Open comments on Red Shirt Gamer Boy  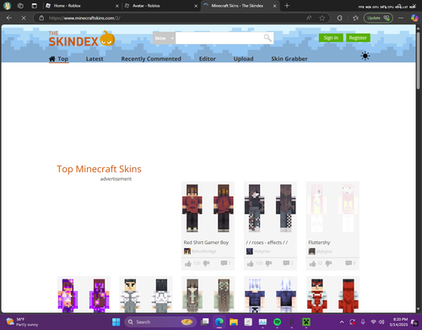[x=224, y=263]
